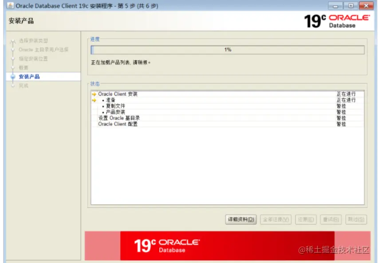
Task: Click the 安装产品 page heading
Action: (21, 21)
